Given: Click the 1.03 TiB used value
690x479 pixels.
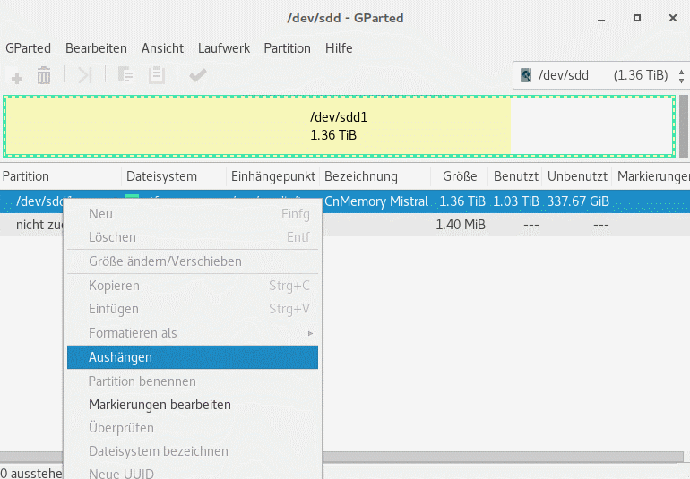Looking at the screenshot, I should pyautogui.click(x=516, y=201).
